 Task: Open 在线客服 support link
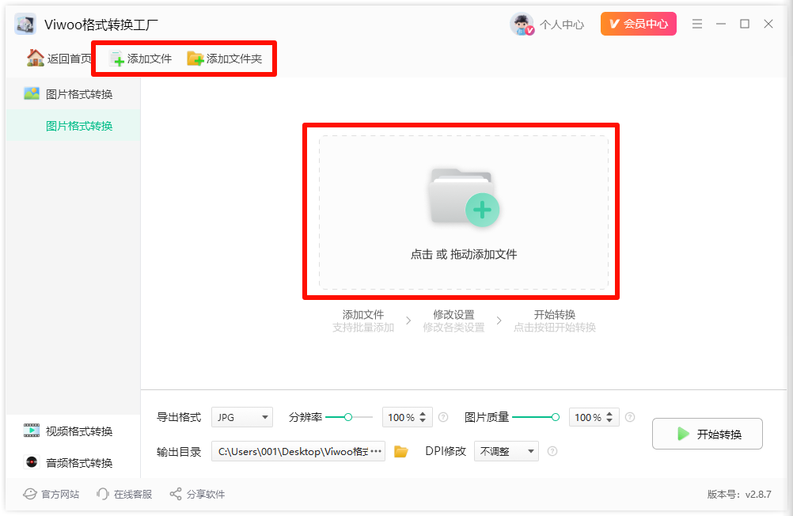point(124,495)
